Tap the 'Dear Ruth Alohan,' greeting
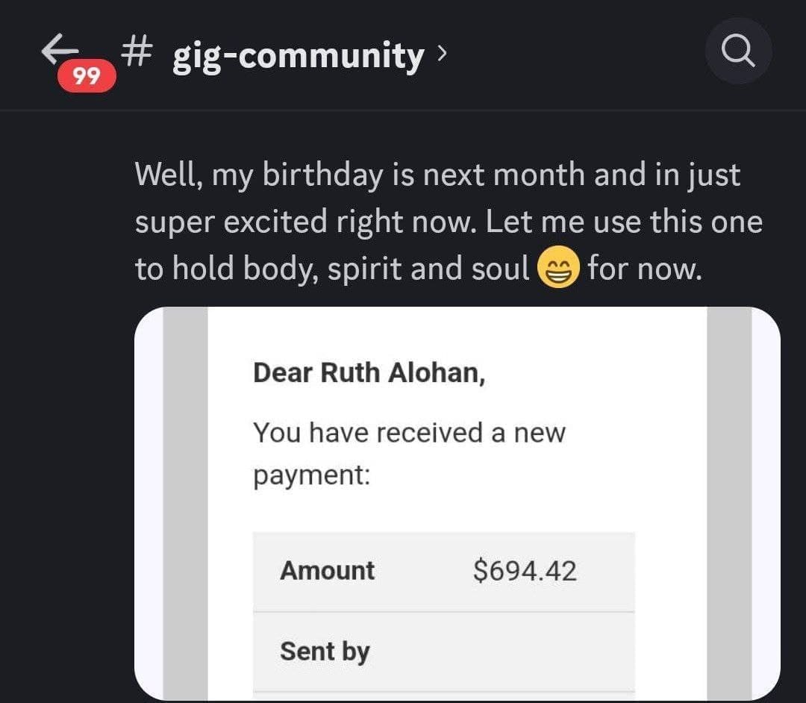The width and height of the screenshot is (806, 703). pyautogui.click(x=369, y=372)
